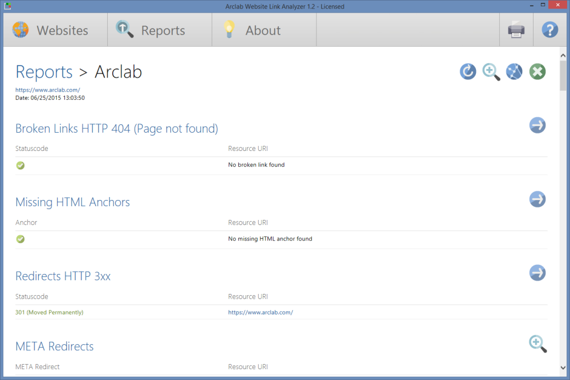
Task: Open Redirects HTTP 3xx with its arrow button
Action: 538,273
